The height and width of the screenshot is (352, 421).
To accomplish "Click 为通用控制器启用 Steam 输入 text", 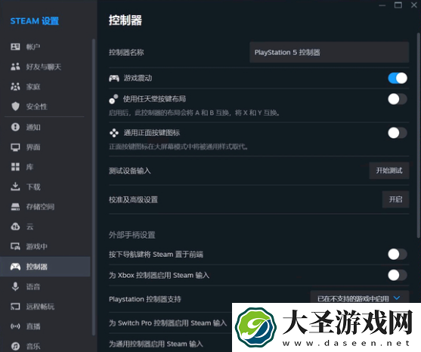I will pos(156,344).
